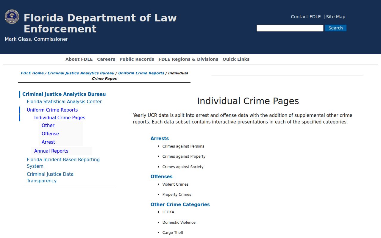Focus the site search input field
The height and width of the screenshot is (238, 381).
tap(290, 28)
